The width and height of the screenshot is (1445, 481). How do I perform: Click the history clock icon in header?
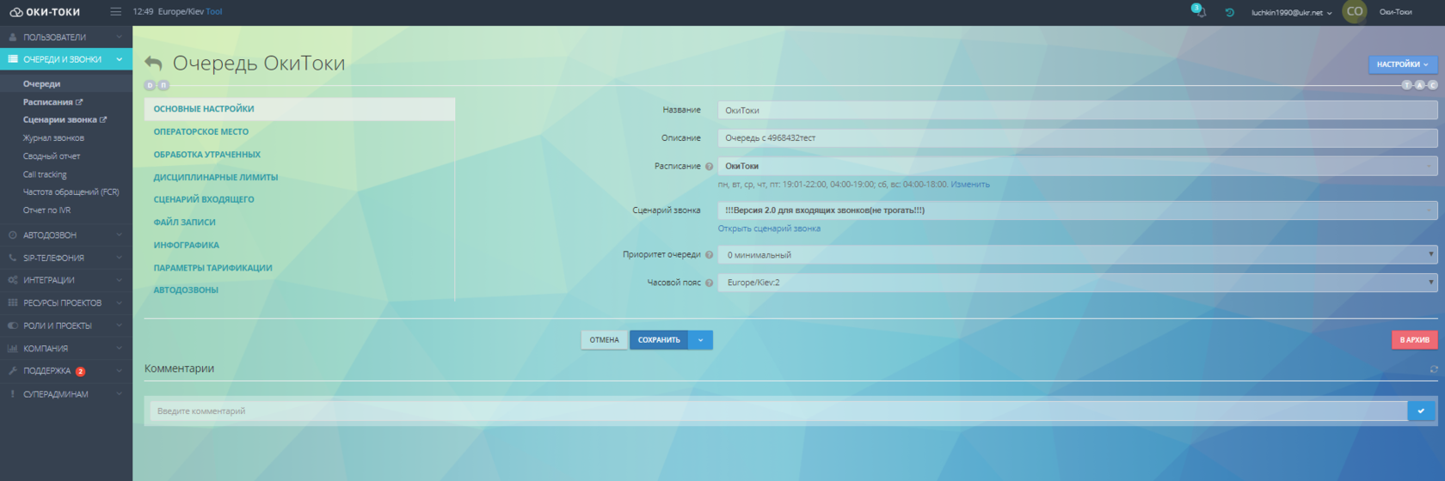coord(1230,12)
